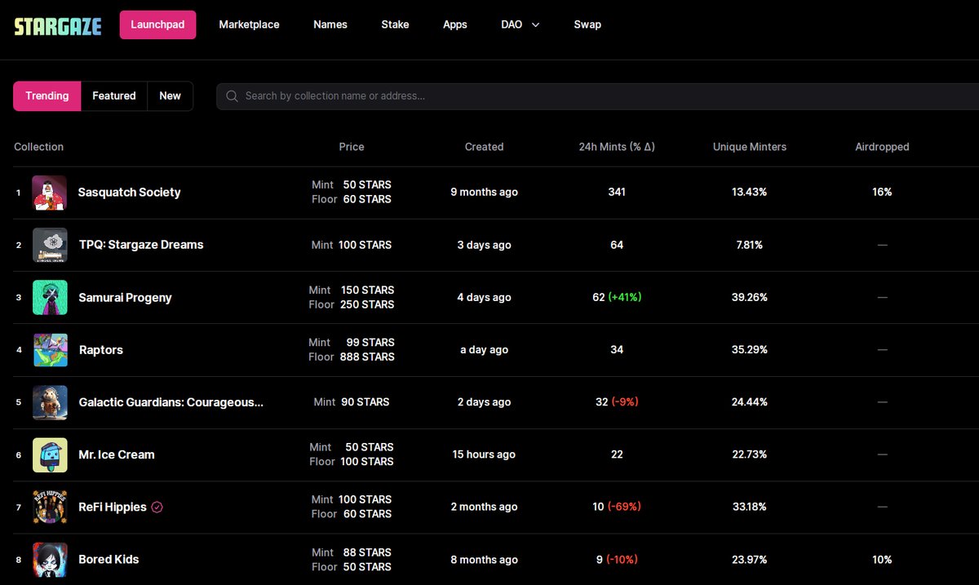Expand the DAO dropdown menu
Viewport: 979px width, 585px height.
click(521, 24)
